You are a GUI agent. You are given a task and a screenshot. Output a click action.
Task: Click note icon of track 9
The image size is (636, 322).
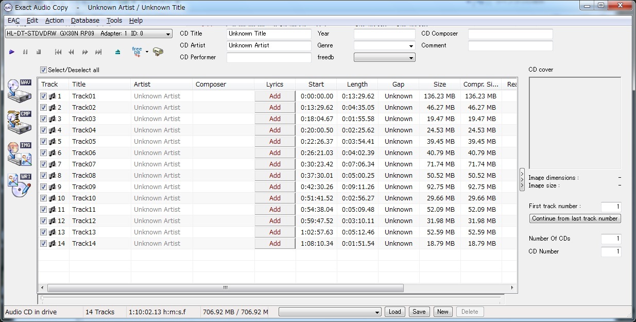[52, 187]
